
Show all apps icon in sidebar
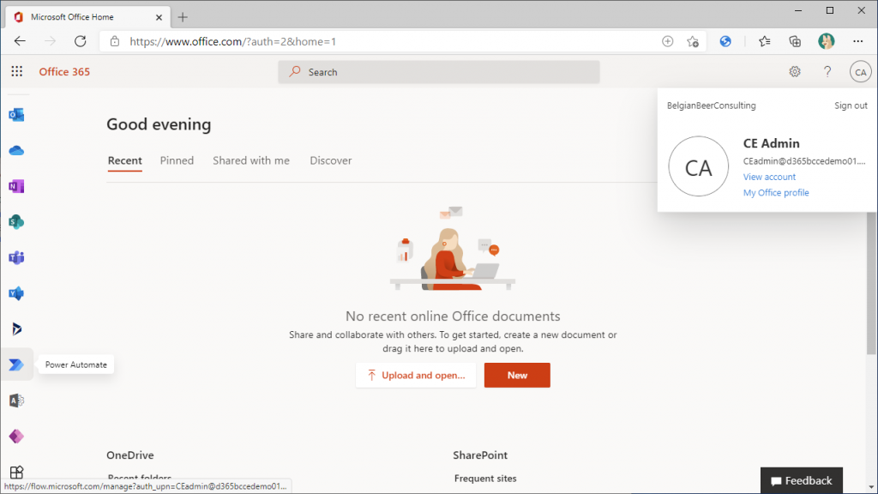tap(17, 472)
